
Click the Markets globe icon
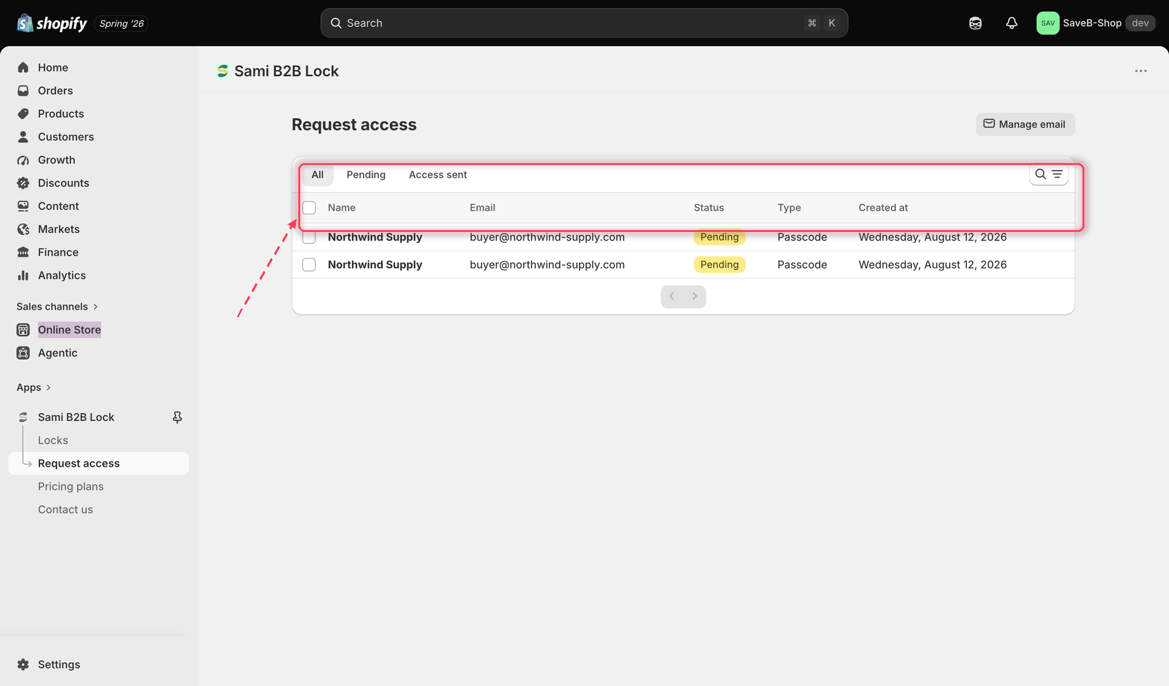pyautogui.click(x=23, y=229)
